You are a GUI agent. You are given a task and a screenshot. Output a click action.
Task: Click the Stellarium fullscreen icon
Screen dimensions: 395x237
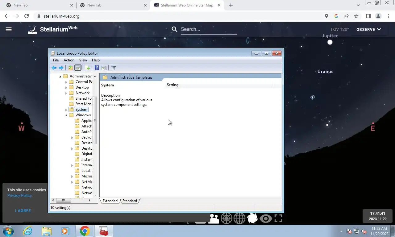(x=278, y=218)
